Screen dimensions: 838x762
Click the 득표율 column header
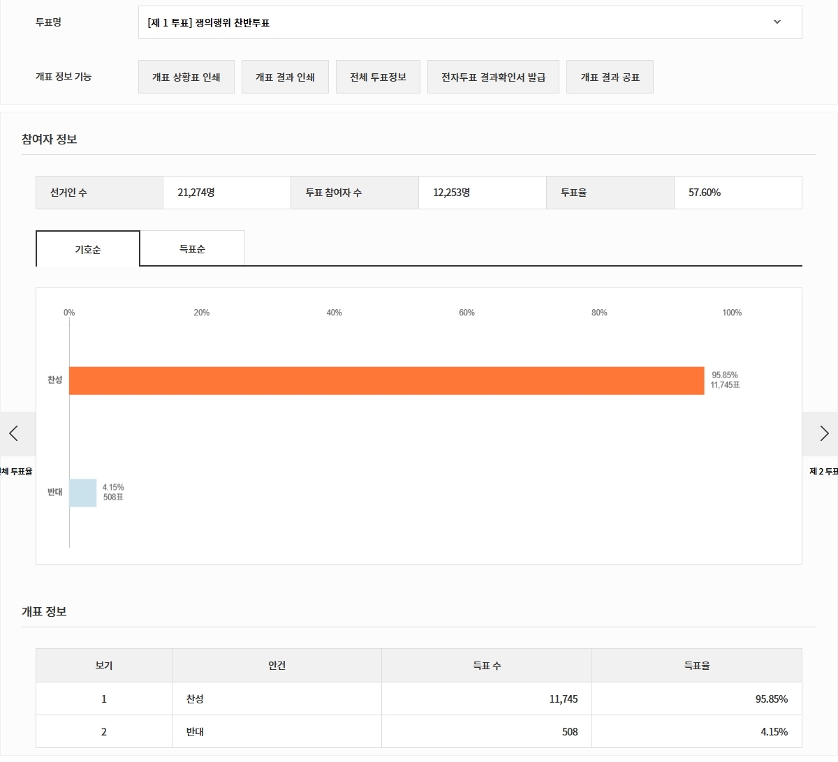[696, 666]
